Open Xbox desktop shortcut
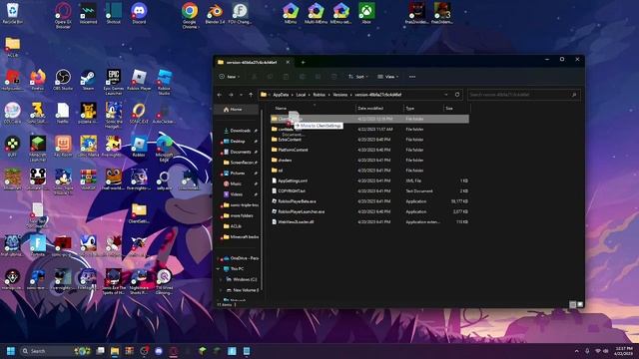 click(x=366, y=13)
